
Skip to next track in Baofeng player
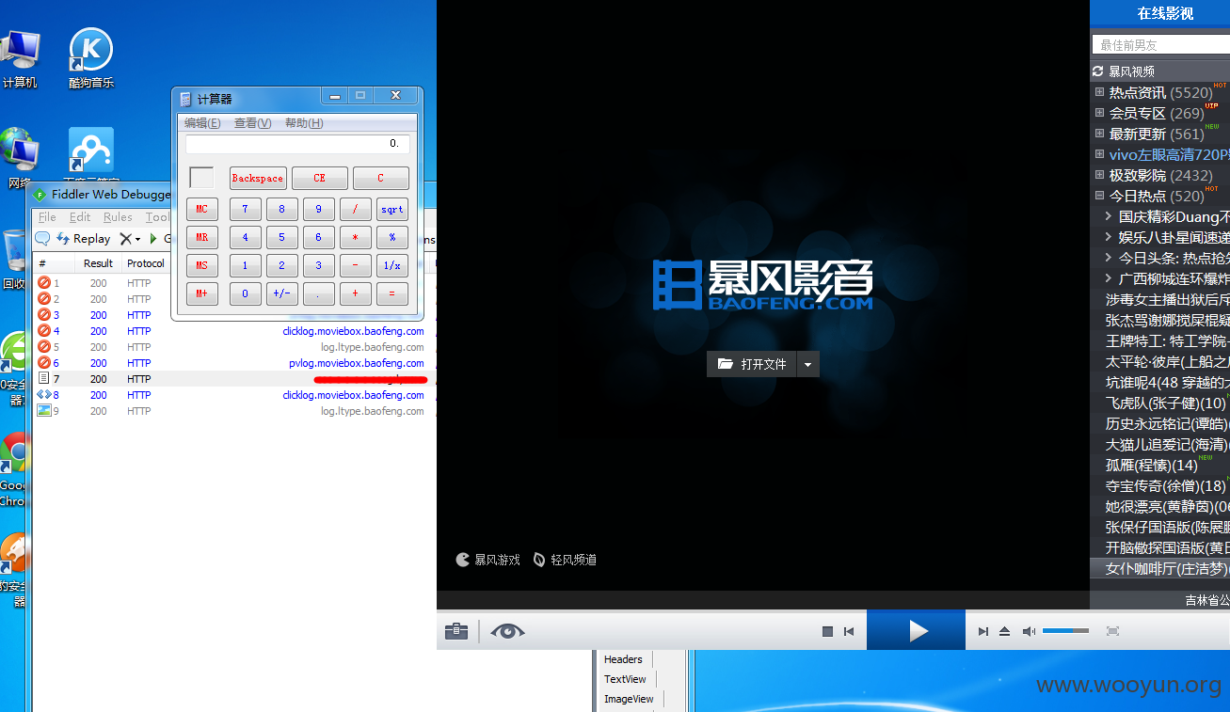coord(983,631)
